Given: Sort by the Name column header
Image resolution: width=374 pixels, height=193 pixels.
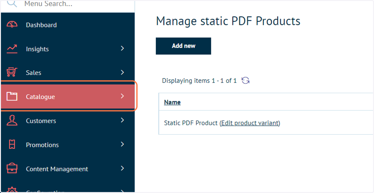Looking at the screenshot, I should coord(172,102).
